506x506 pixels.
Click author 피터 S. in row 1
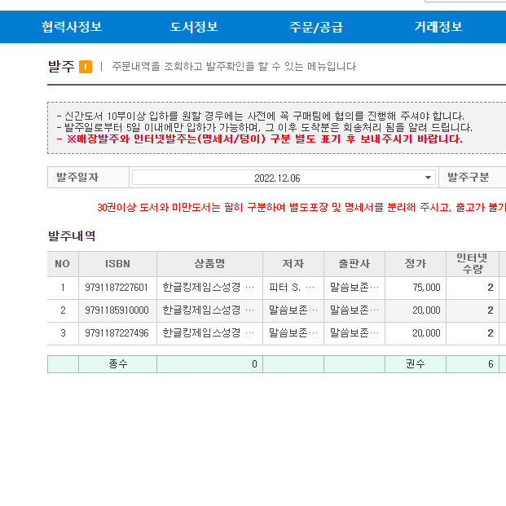[x=293, y=288]
